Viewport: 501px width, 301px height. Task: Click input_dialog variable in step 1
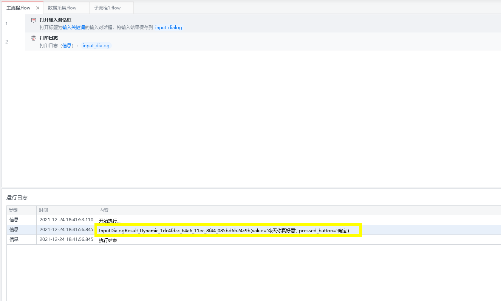tap(169, 28)
